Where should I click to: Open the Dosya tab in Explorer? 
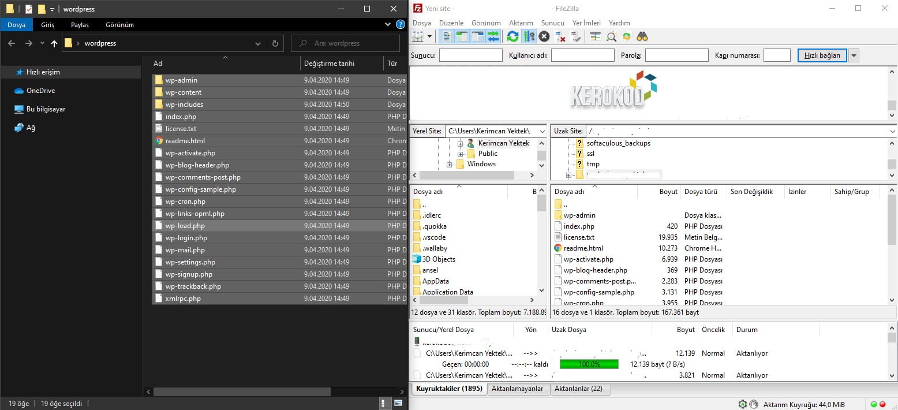[16, 25]
